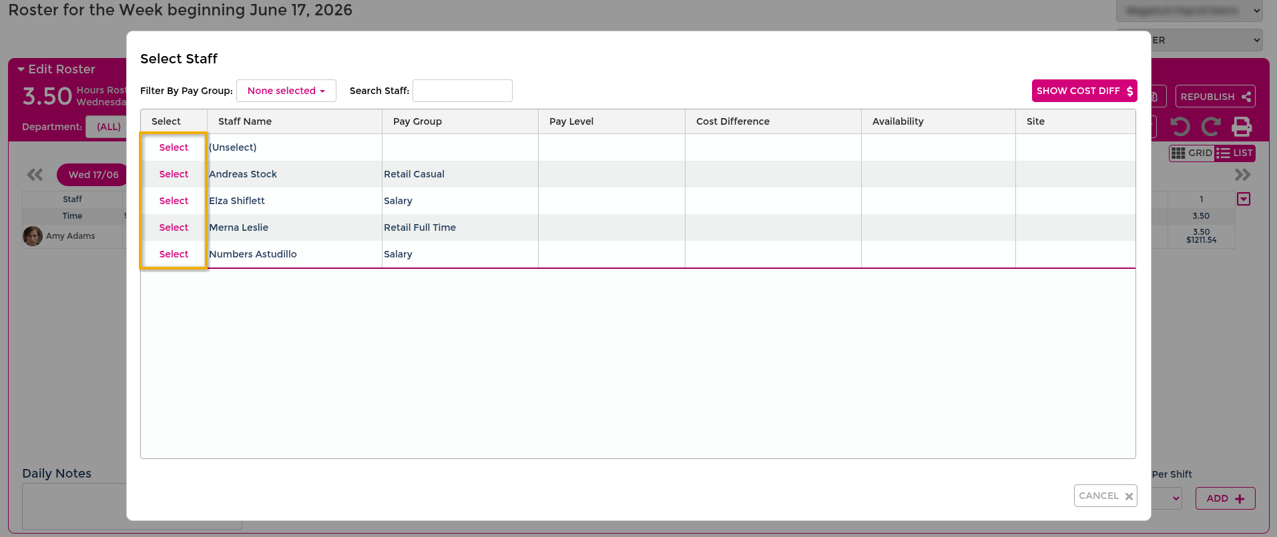
Task: Go to next day double-chevron
Action: tap(1242, 175)
